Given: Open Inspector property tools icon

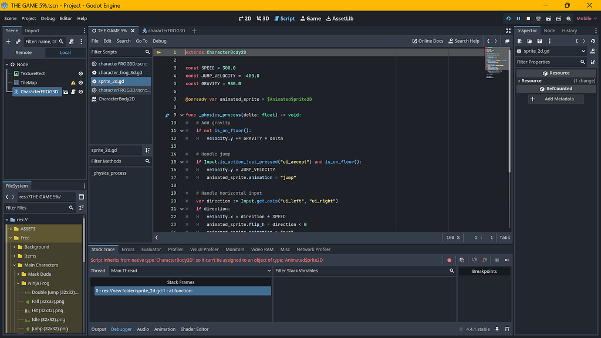Looking at the screenshot, I should pyautogui.click(x=593, y=62).
